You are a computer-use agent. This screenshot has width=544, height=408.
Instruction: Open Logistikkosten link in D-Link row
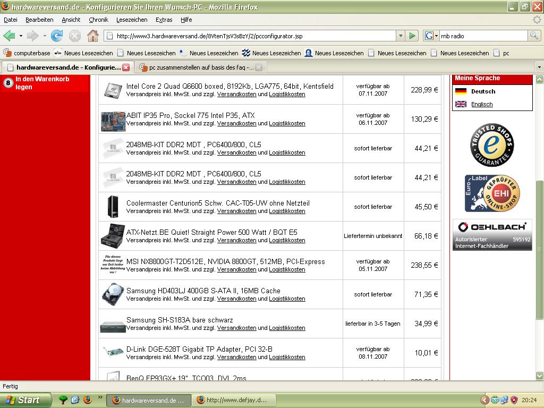click(287, 358)
